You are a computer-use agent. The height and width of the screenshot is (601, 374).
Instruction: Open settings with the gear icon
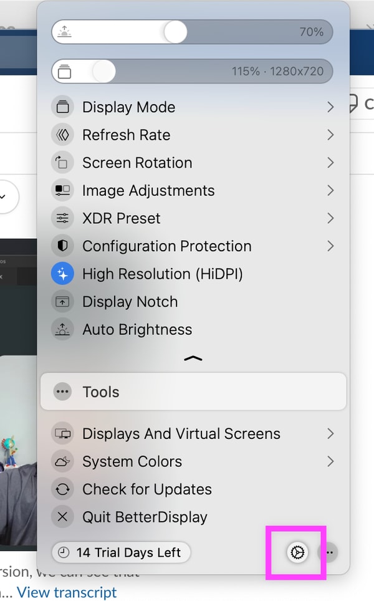[x=297, y=552]
